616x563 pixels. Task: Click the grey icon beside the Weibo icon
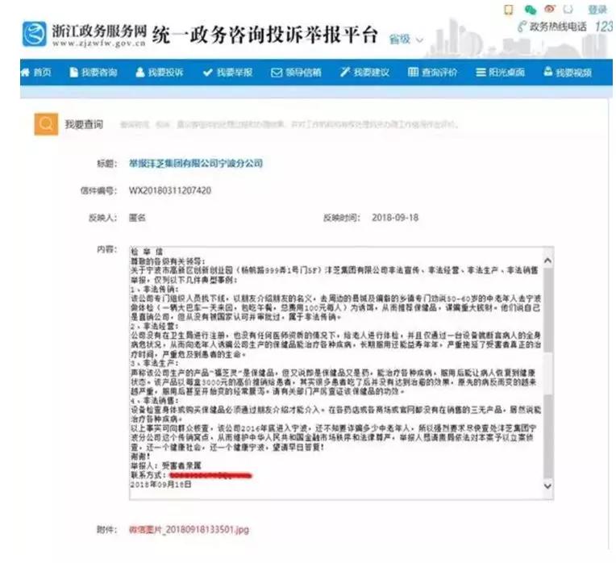pos(568,9)
